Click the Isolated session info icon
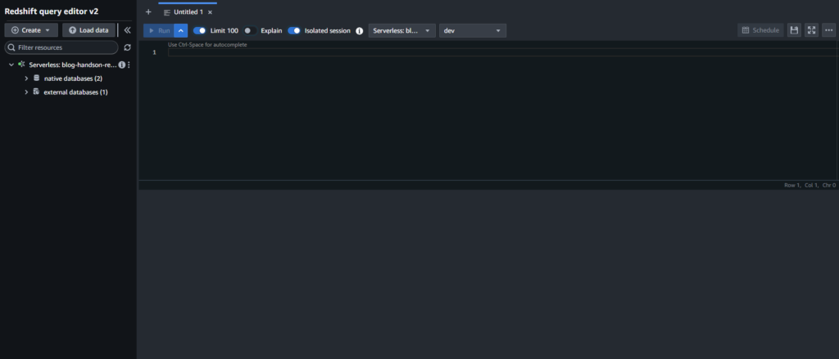The width and height of the screenshot is (839, 359). coord(360,31)
